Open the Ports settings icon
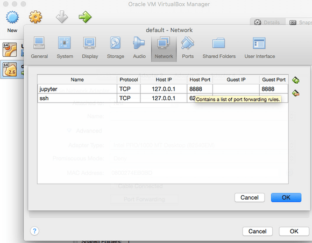 [x=187, y=43]
